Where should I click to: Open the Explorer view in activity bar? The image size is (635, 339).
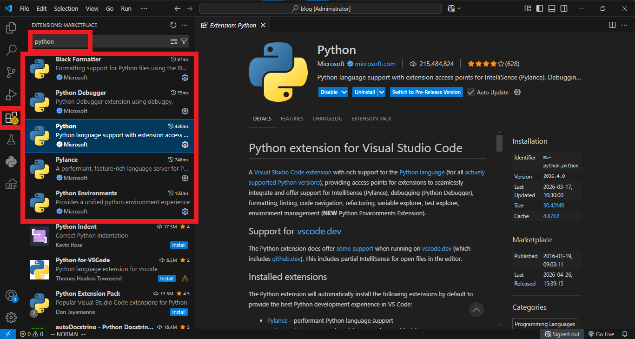pyautogui.click(x=11, y=27)
